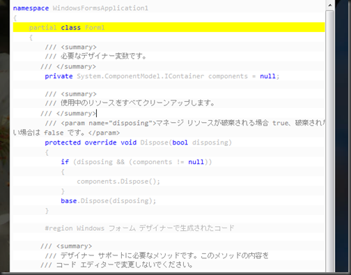
Task: Click 'WindowsFormsApplication1' namespace name
Action: click(x=100, y=8)
